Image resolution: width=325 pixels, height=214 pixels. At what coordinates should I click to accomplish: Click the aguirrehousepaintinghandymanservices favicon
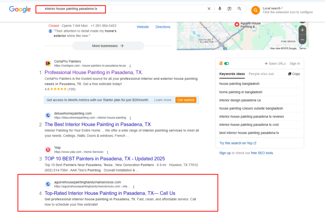pos(48,184)
